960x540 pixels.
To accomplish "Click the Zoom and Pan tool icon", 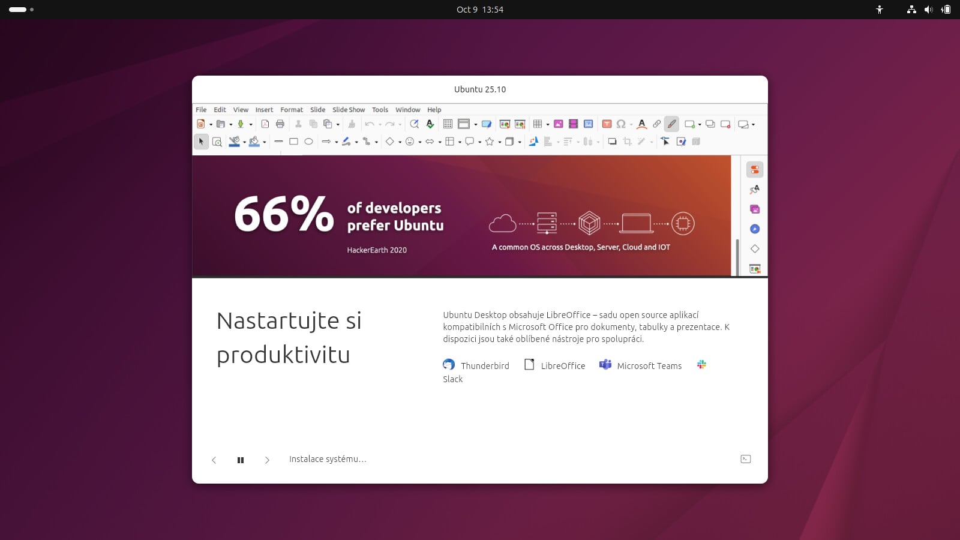I will pyautogui.click(x=217, y=142).
